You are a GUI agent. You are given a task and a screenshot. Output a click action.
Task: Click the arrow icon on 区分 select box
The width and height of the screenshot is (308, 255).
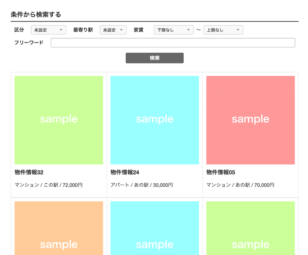coord(61,30)
